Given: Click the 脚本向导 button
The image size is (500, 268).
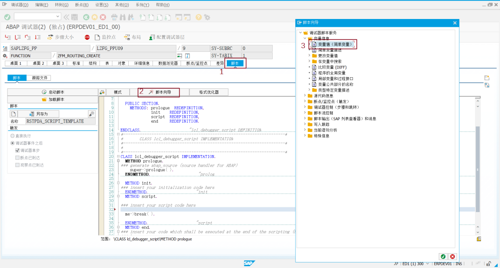Looking at the screenshot, I should [159, 92].
